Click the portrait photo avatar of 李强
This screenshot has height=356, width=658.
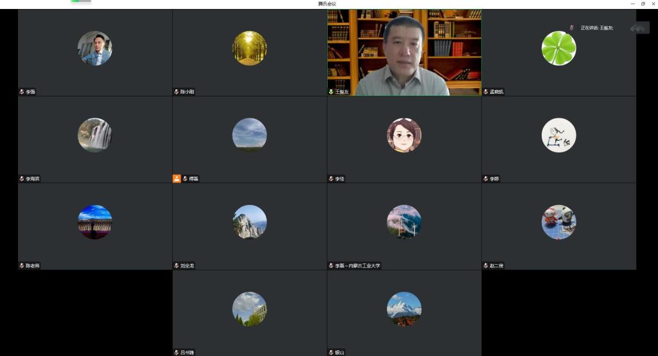pyautogui.click(x=94, y=48)
